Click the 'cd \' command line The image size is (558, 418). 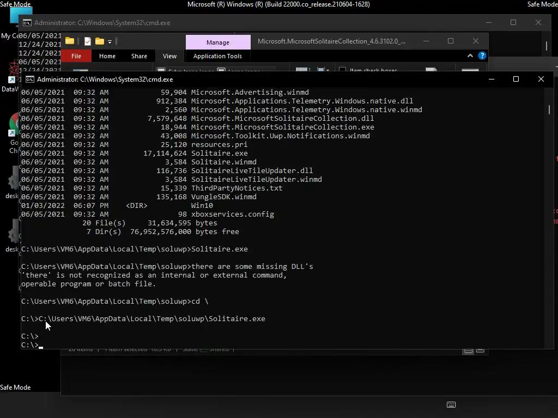(115, 302)
